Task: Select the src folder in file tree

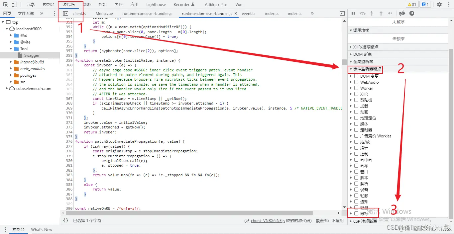Action: [x=23, y=82]
